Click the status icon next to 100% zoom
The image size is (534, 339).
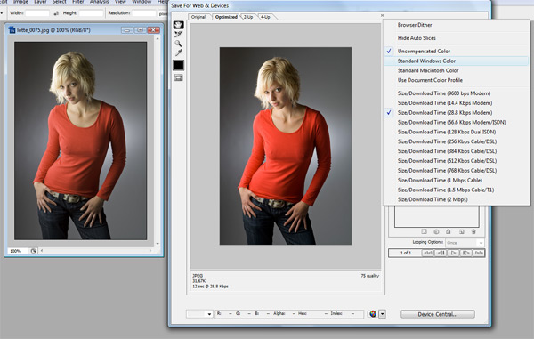coord(34,251)
